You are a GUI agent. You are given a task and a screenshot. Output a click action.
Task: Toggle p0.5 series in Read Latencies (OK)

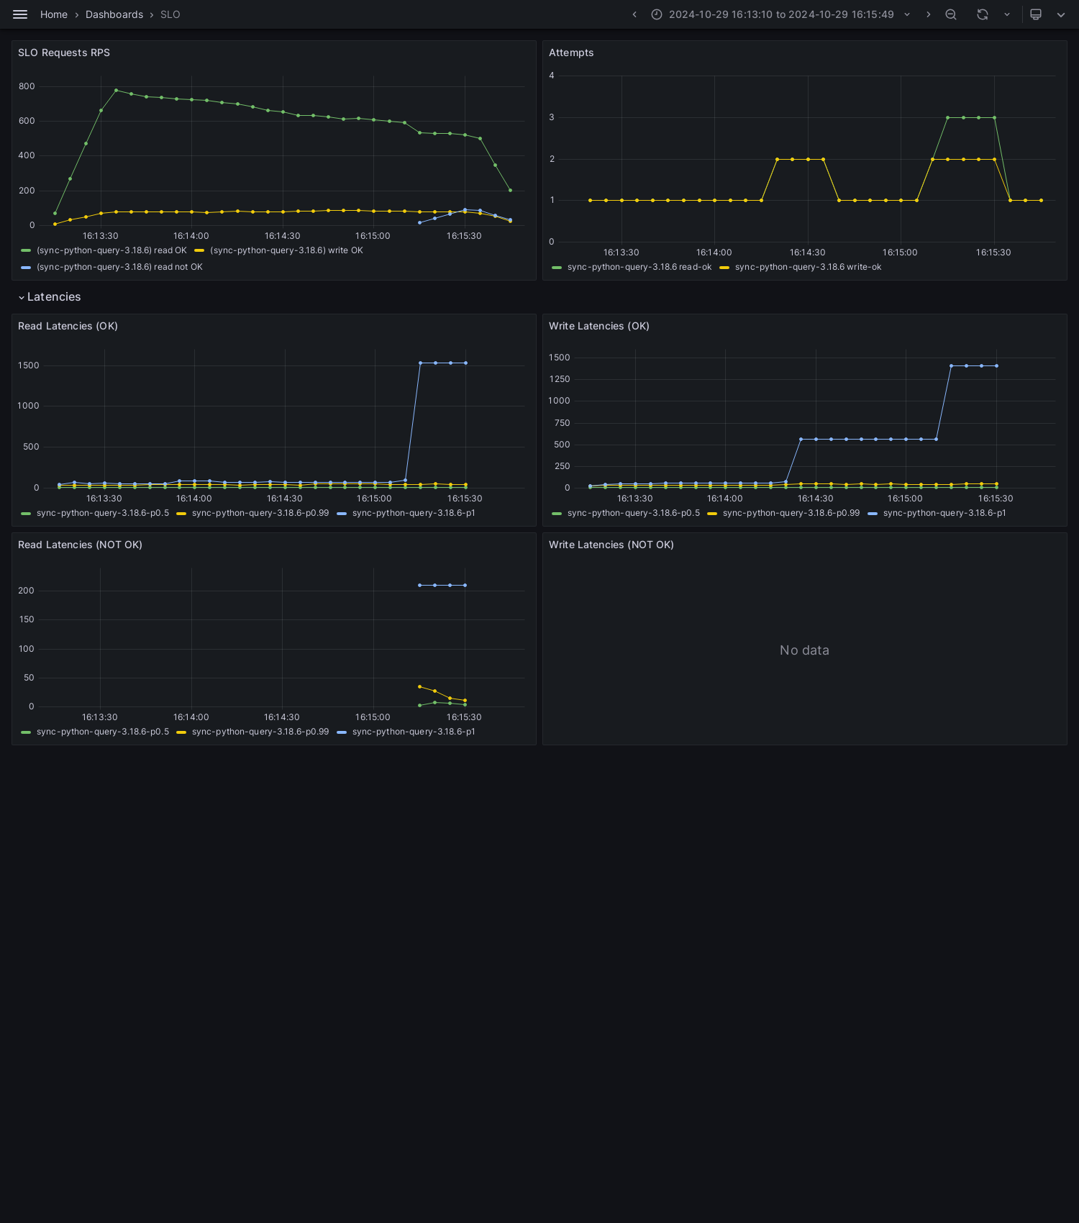(x=103, y=513)
